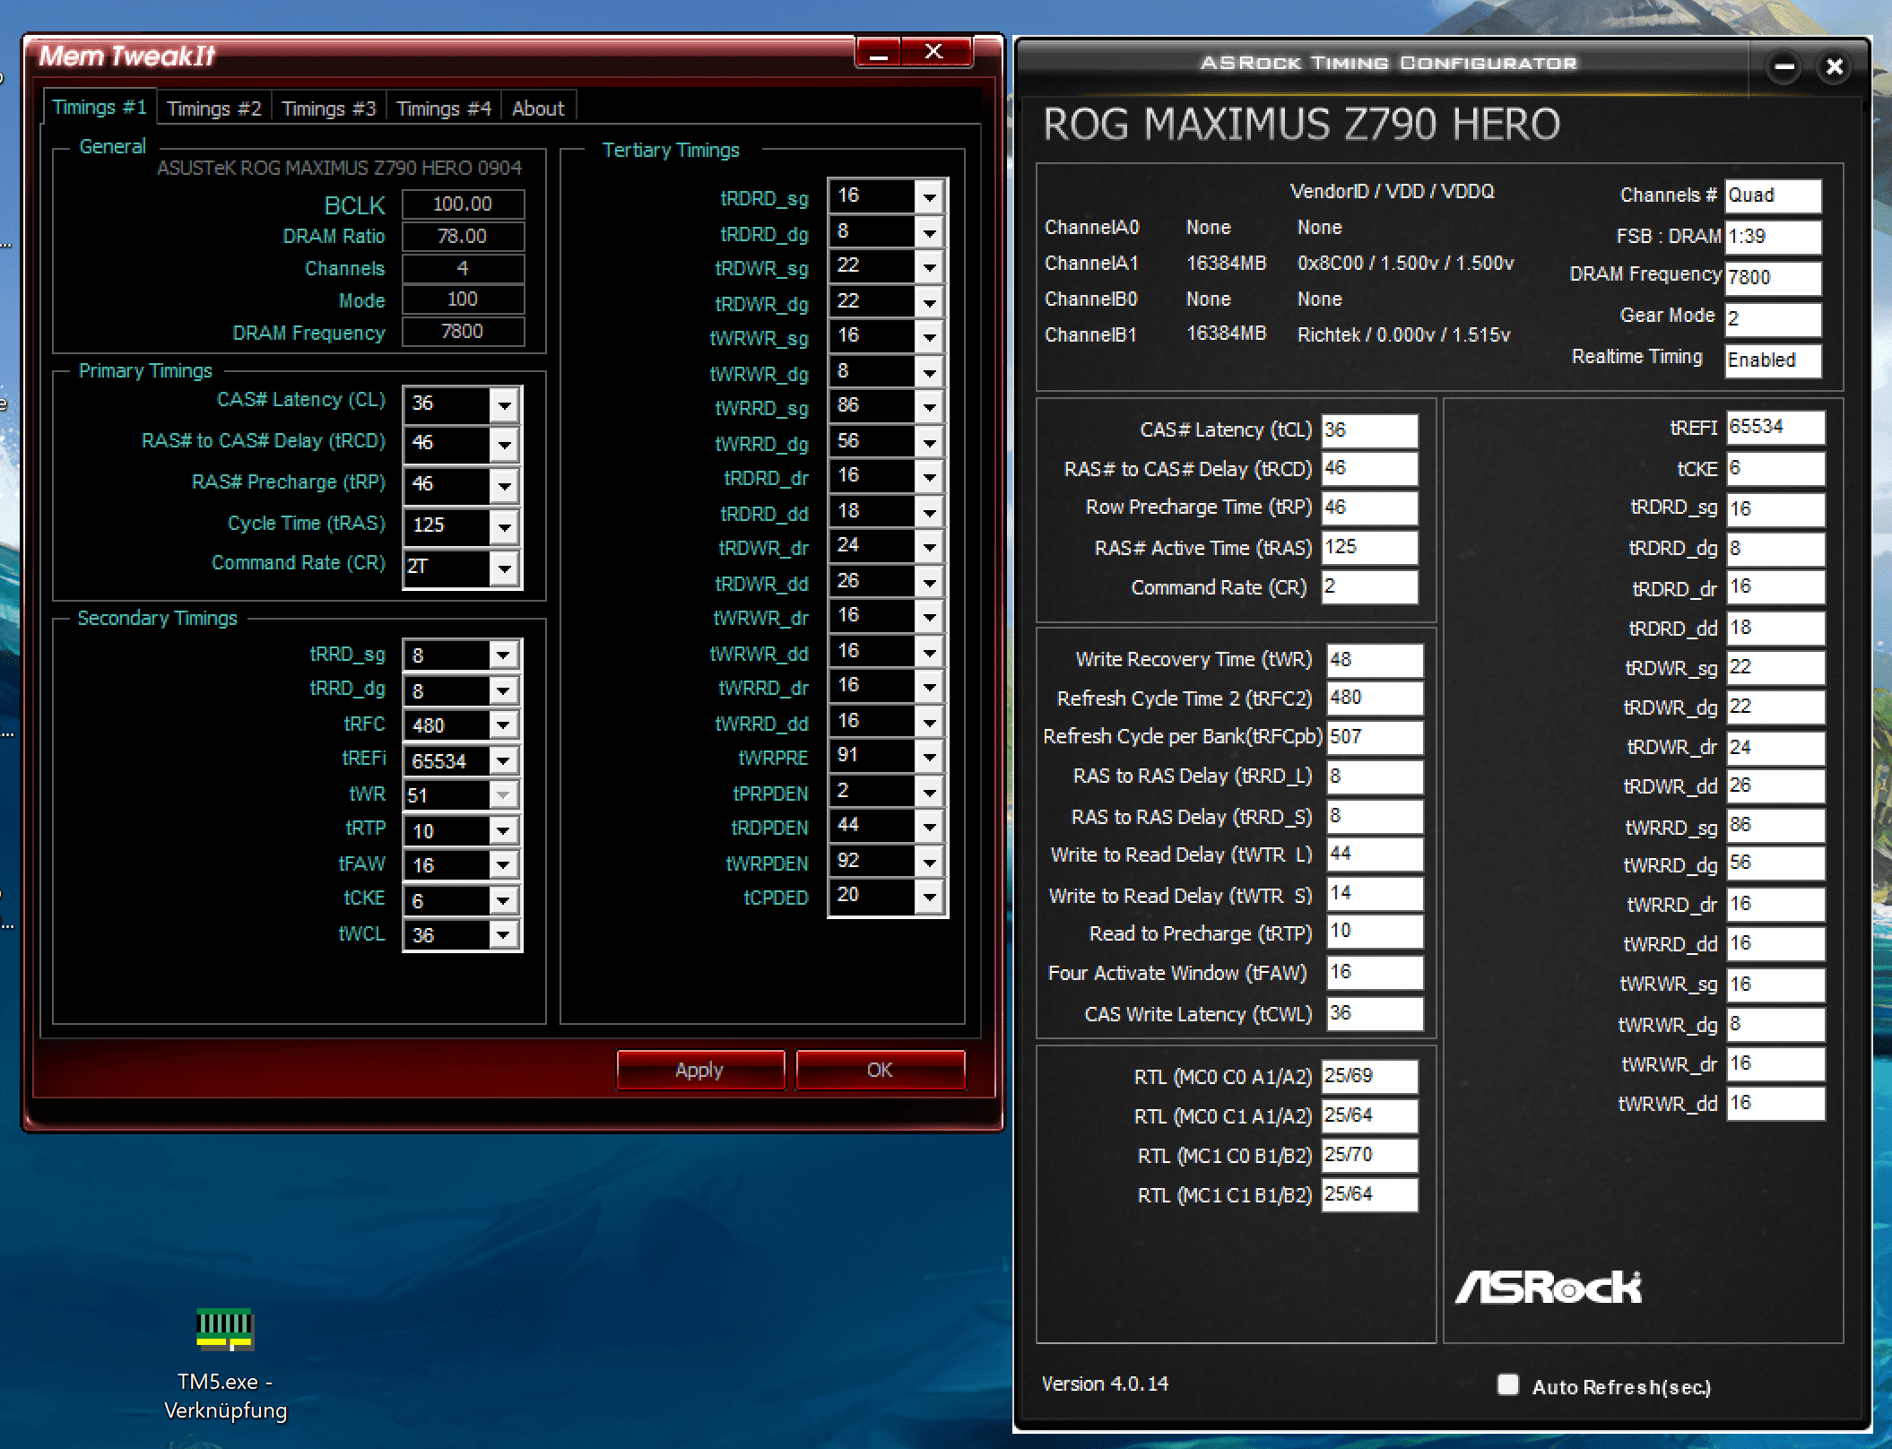Minimize the ASRock Timing Configurator window

pos(1784,67)
